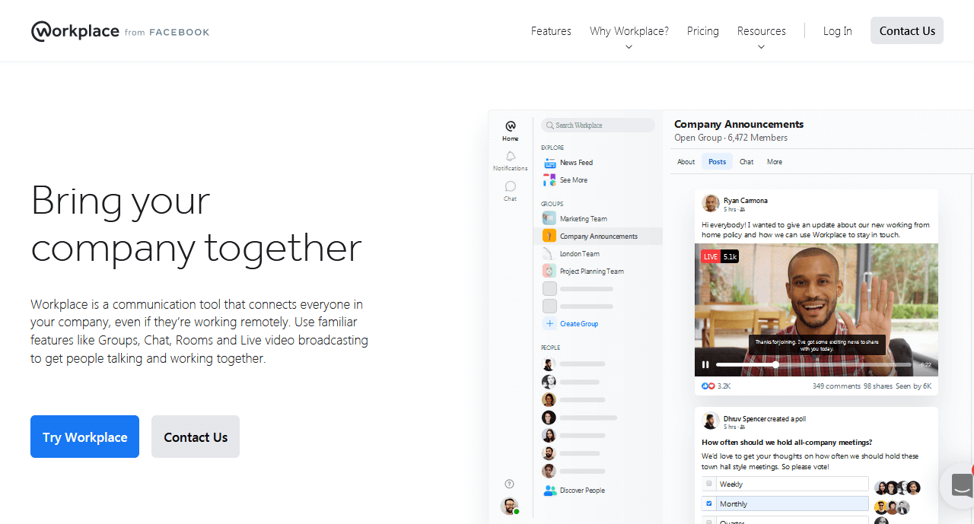Check the Weekly poll option
The image size is (974, 524).
coord(709,484)
